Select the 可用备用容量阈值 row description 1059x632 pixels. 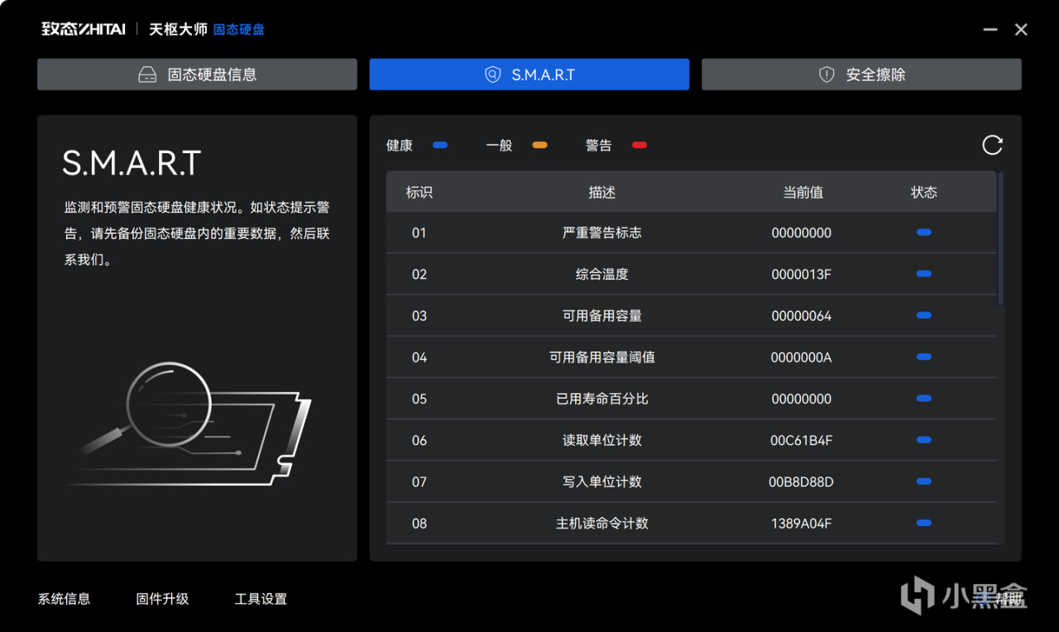tap(602, 357)
